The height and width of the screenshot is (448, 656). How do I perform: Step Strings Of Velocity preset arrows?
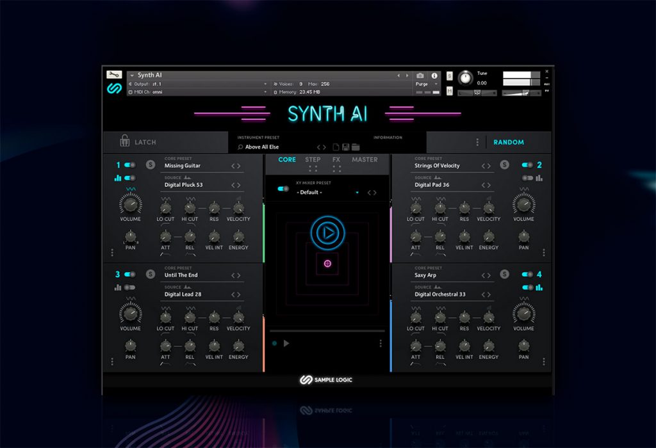pyautogui.click(x=486, y=166)
